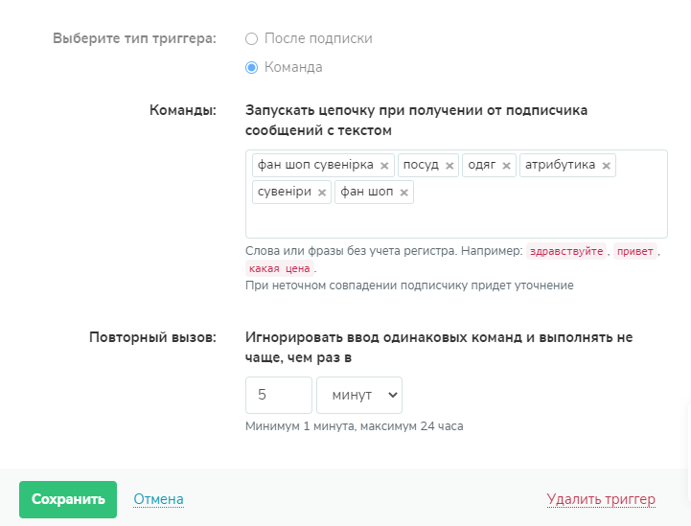Remove the 'посуд' tag

click(x=449, y=166)
